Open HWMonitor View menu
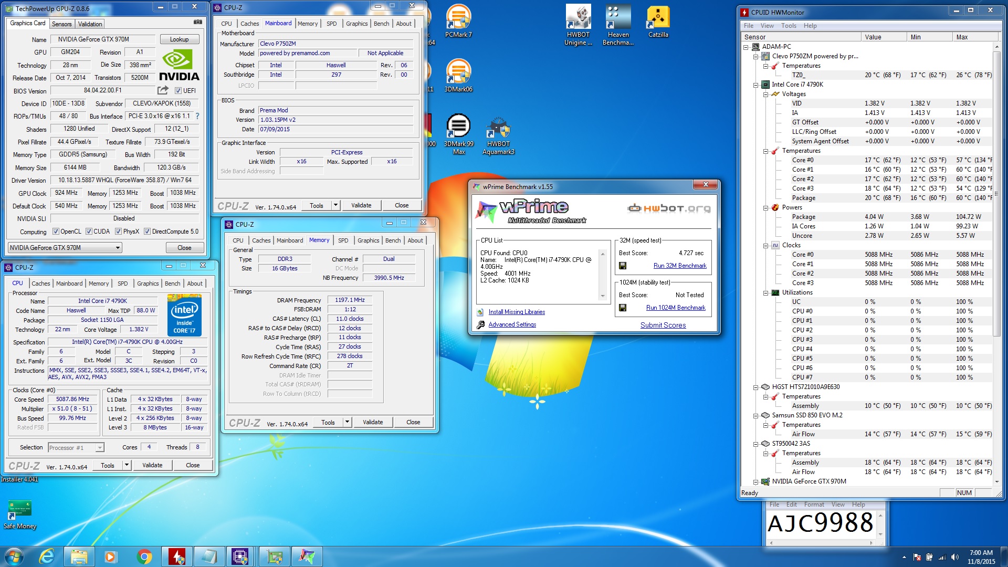 [x=766, y=26]
